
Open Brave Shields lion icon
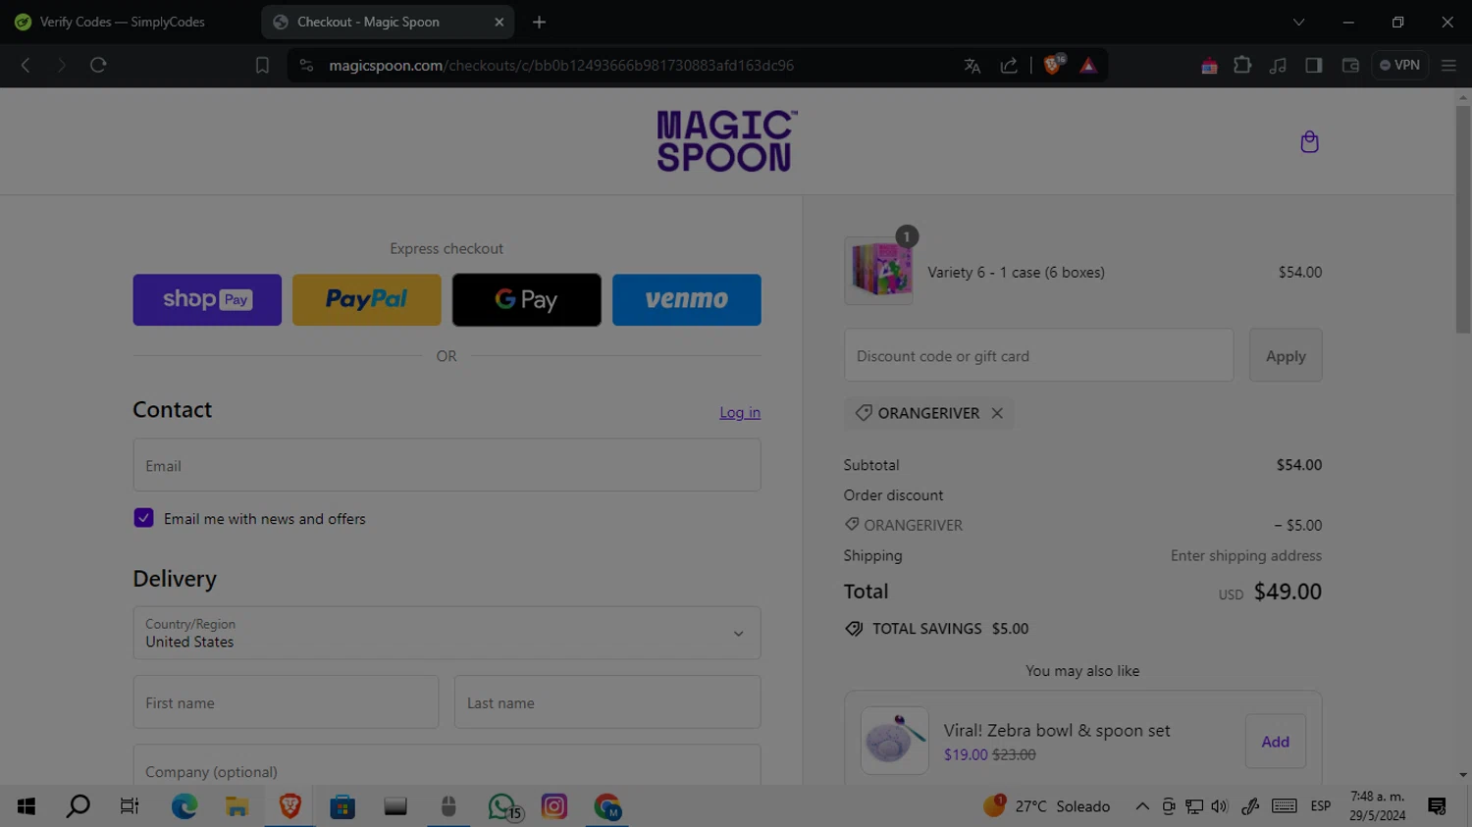click(x=1054, y=65)
